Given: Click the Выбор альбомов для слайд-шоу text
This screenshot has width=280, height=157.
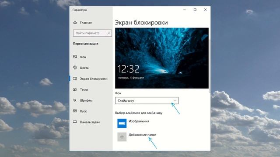Looking at the screenshot, I should [139, 113].
